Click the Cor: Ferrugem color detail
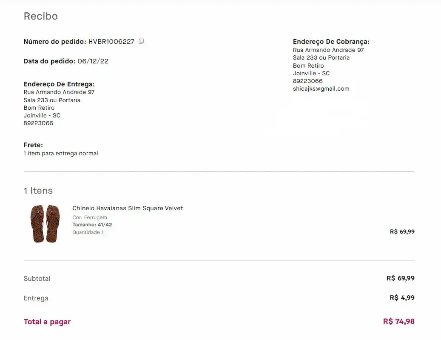 (x=89, y=217)
